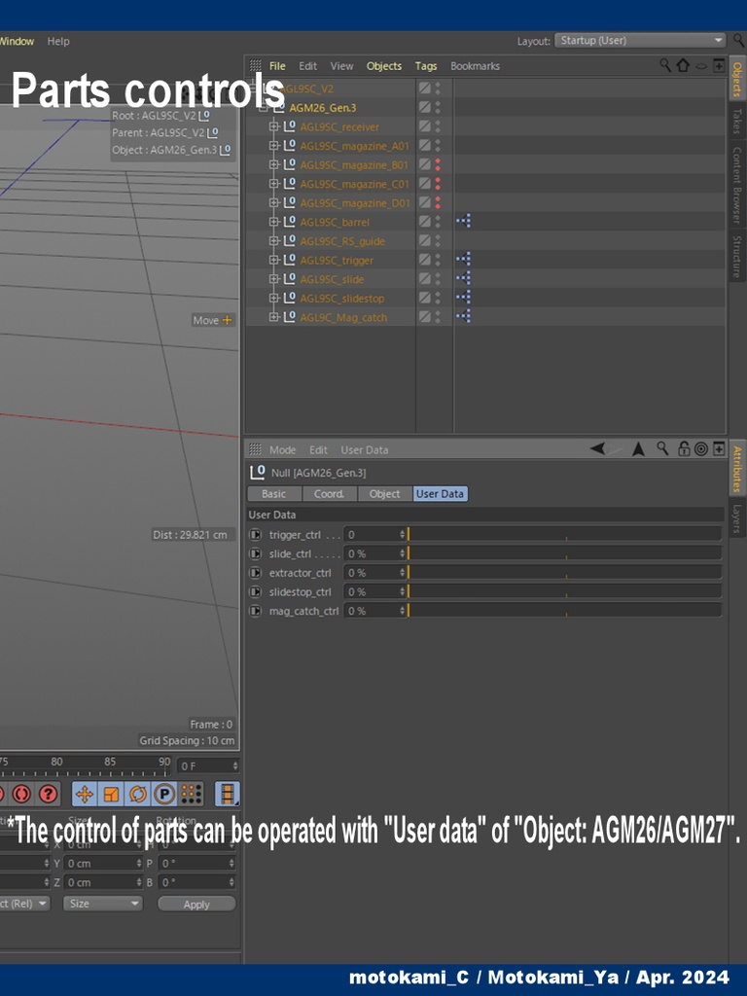
Task: Open Attribute Manager User Data menu
Action: click(x=364, y=449)
